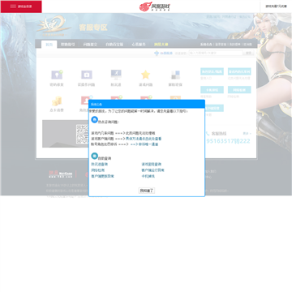Screen dimensions: 292x292
Task: Click the QR code image
Action: [x=83, y=134]
